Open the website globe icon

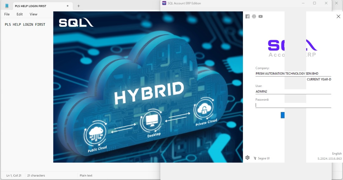click(254, 17)
